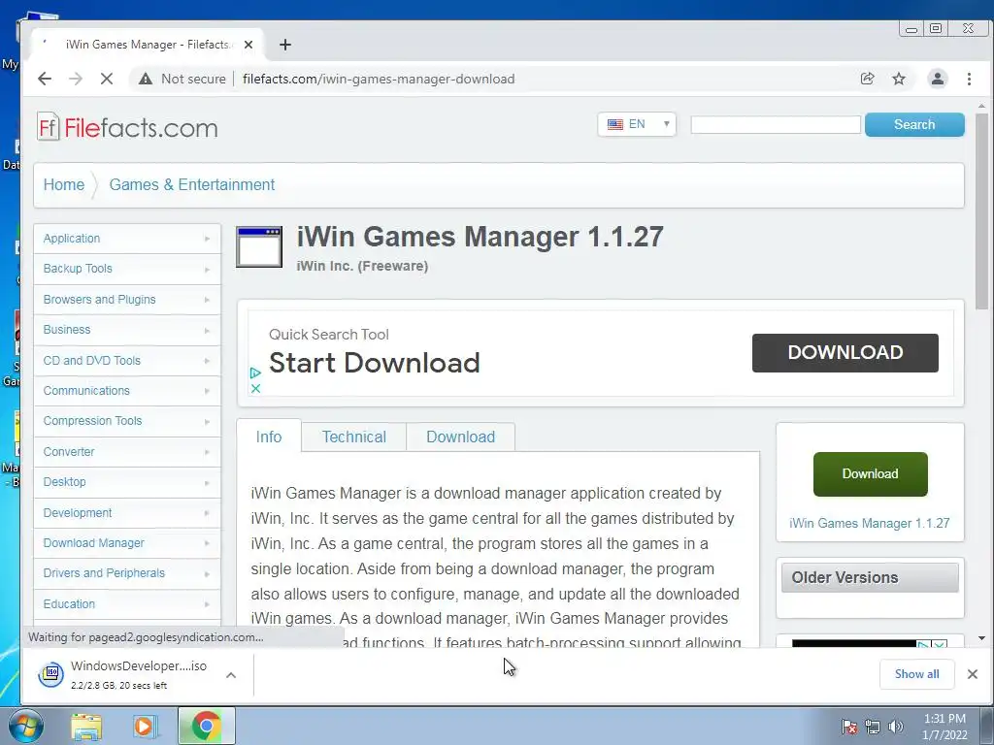Open the Games & Entertainment breadcrumb link
994x745 pixels.
[191, 184]
